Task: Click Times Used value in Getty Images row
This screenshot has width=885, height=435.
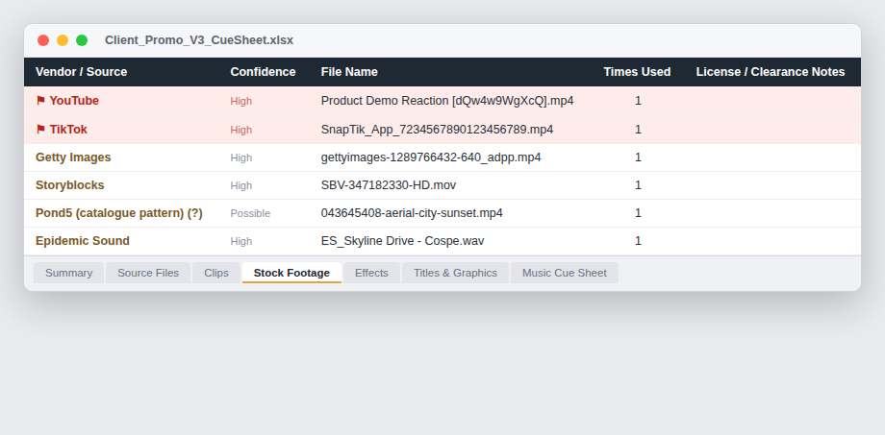Action: pyautogui.click(x=638, y=157)
